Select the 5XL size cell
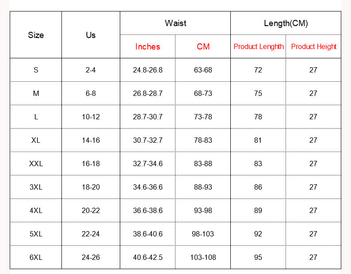The image size is (351, 274). click(36, 234)
